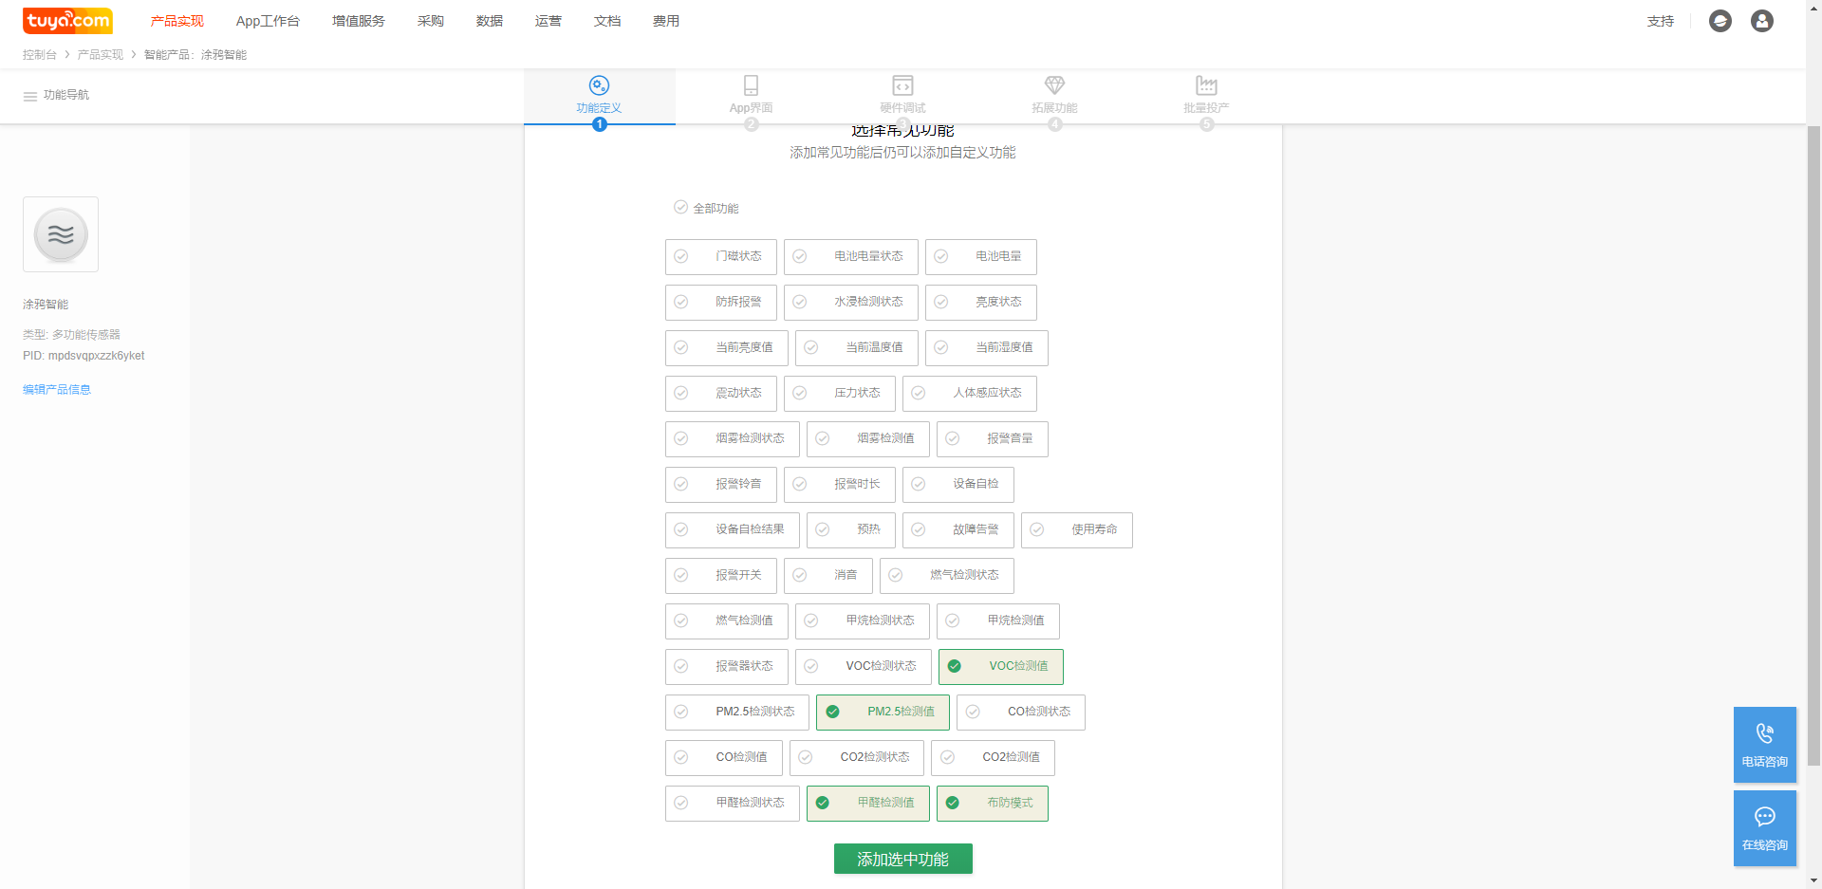The height and width of the screenshot is (889, 1822).
Task: Open the App工作台 top menu
Action: (x=268, y=21)
